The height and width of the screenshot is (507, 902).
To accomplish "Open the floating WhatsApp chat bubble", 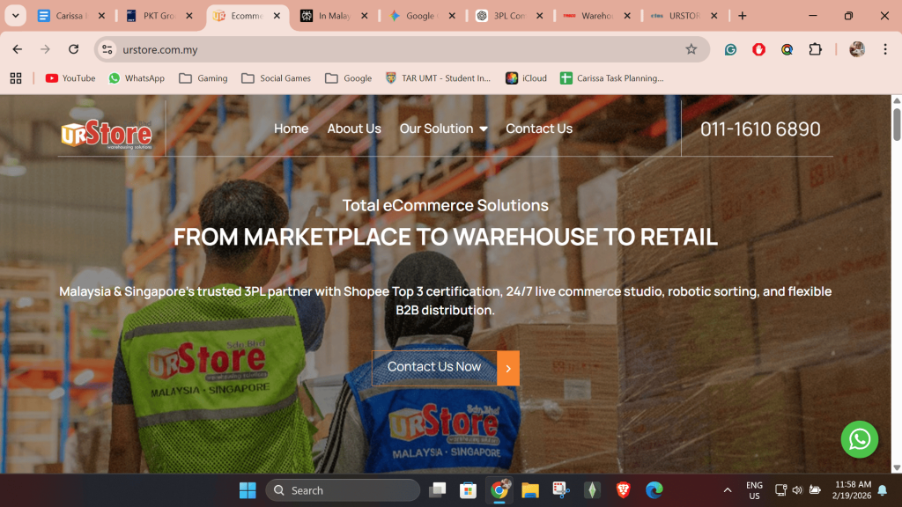I will pos(860,440).
